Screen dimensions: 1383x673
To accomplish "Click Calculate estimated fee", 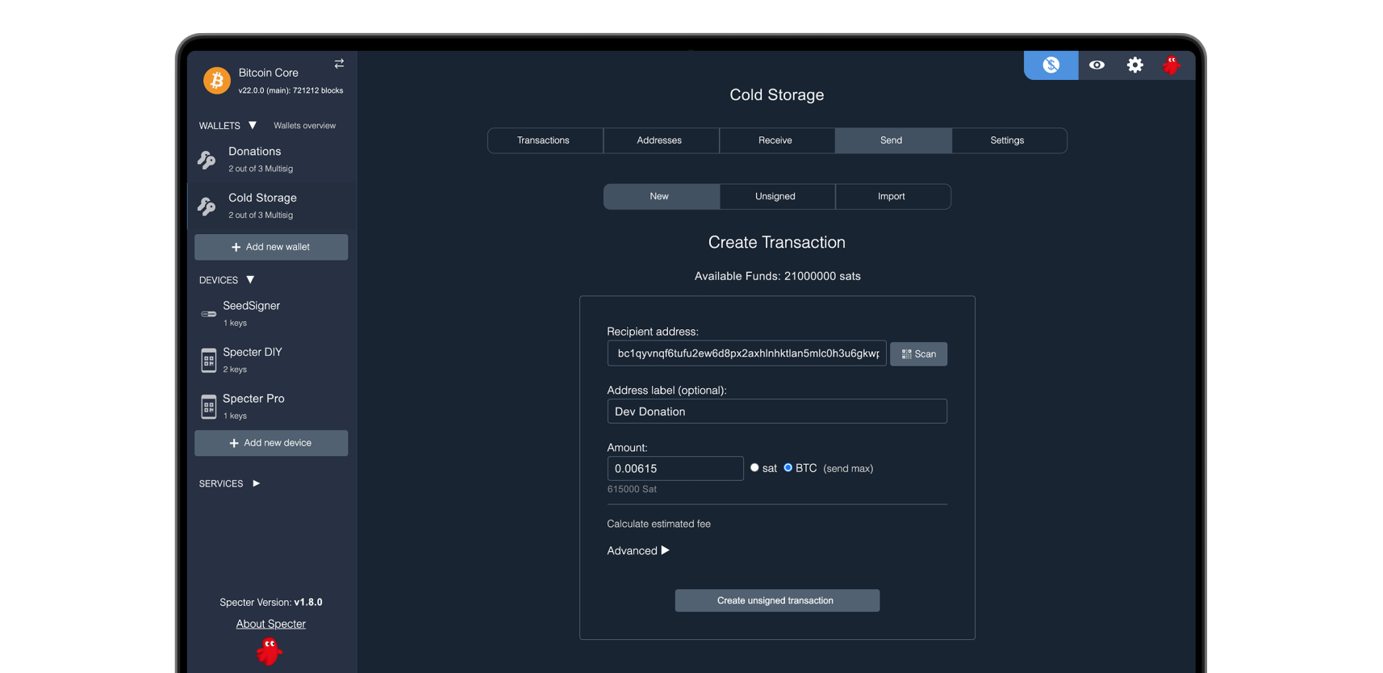I will point(658,524).
